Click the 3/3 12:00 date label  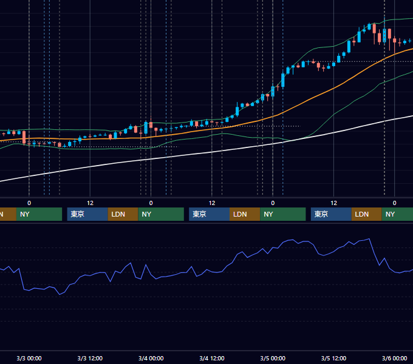pos(90,358)
